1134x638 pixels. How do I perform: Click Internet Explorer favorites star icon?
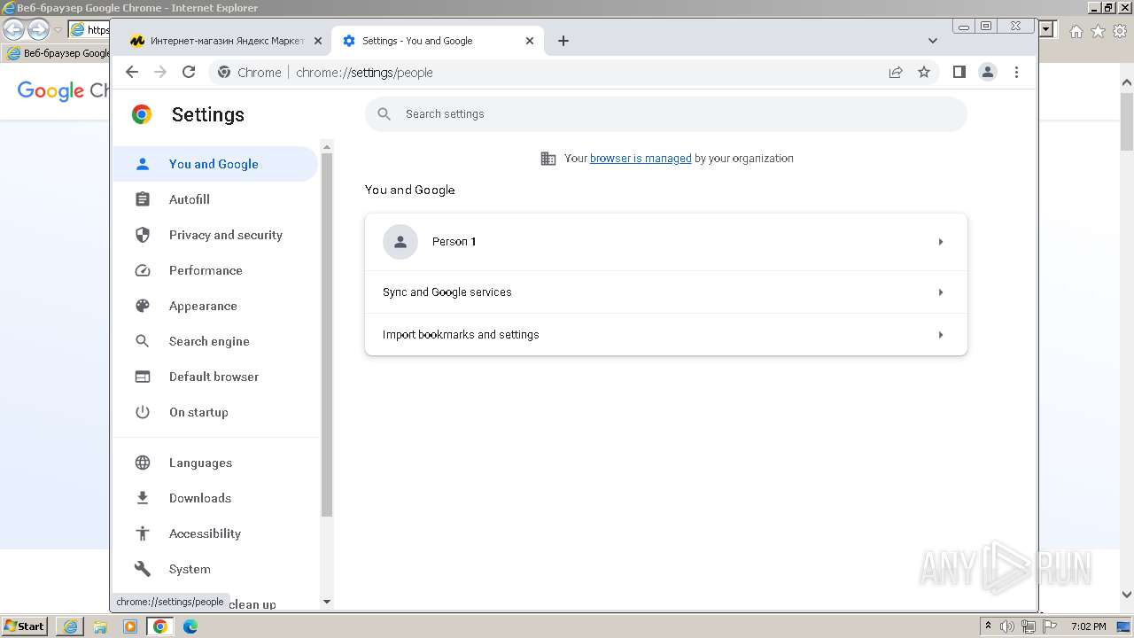click(1098, 31)
